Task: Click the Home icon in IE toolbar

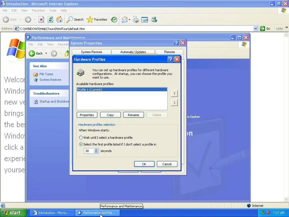Action: [59, 19]
